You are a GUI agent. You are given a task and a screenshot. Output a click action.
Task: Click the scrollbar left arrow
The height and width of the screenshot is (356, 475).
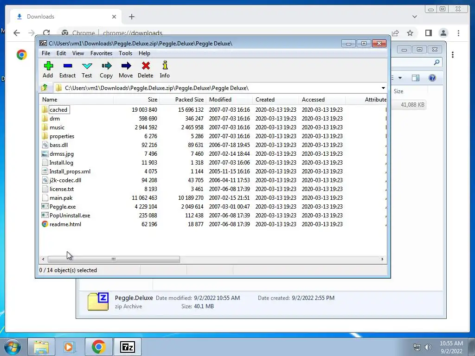point(43,259)
